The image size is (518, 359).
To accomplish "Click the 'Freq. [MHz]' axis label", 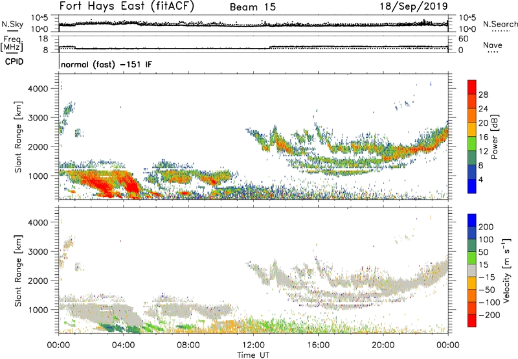I will click(12, 44).
